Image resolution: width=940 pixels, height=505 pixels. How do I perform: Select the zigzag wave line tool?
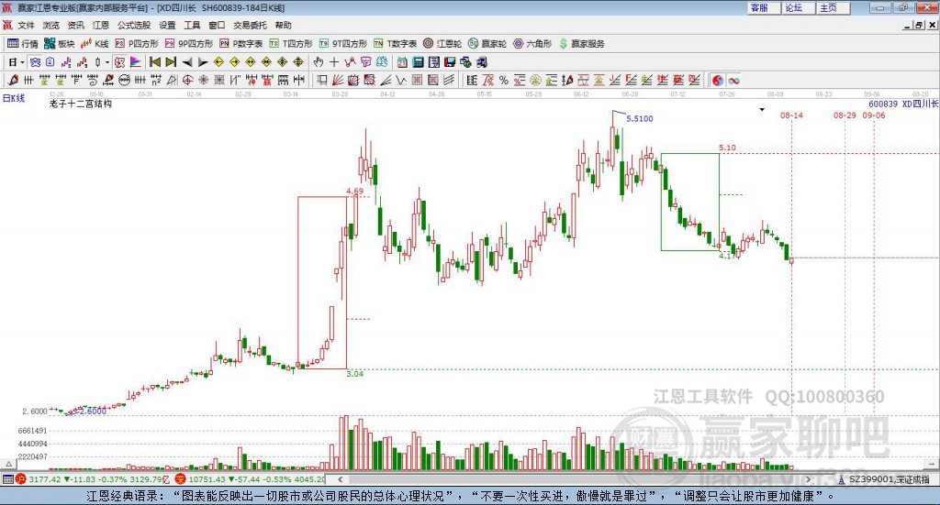(x=401, y=80)
